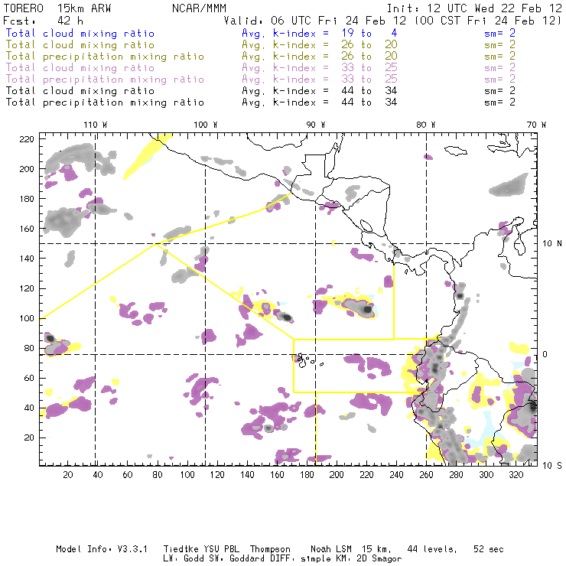Click the "320" x-axis tick label
The image size is (566, 566).
click(516, 475)
